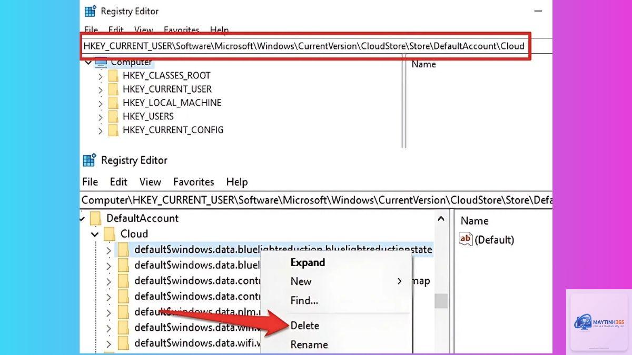Image resolution: width=632 pixels, height=355 pixels.
Task: Click the DefaultAccount folder icon
Action: (95, 218)
